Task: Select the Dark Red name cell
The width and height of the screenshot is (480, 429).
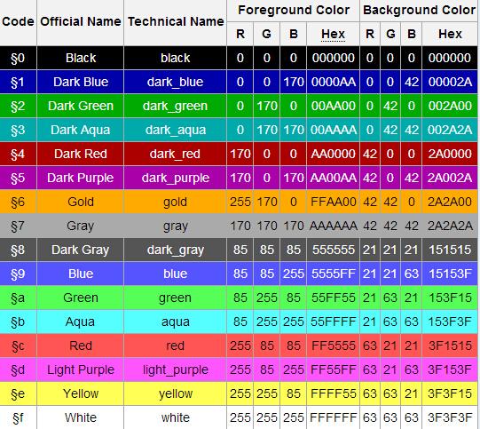Action: pos(81,154)
